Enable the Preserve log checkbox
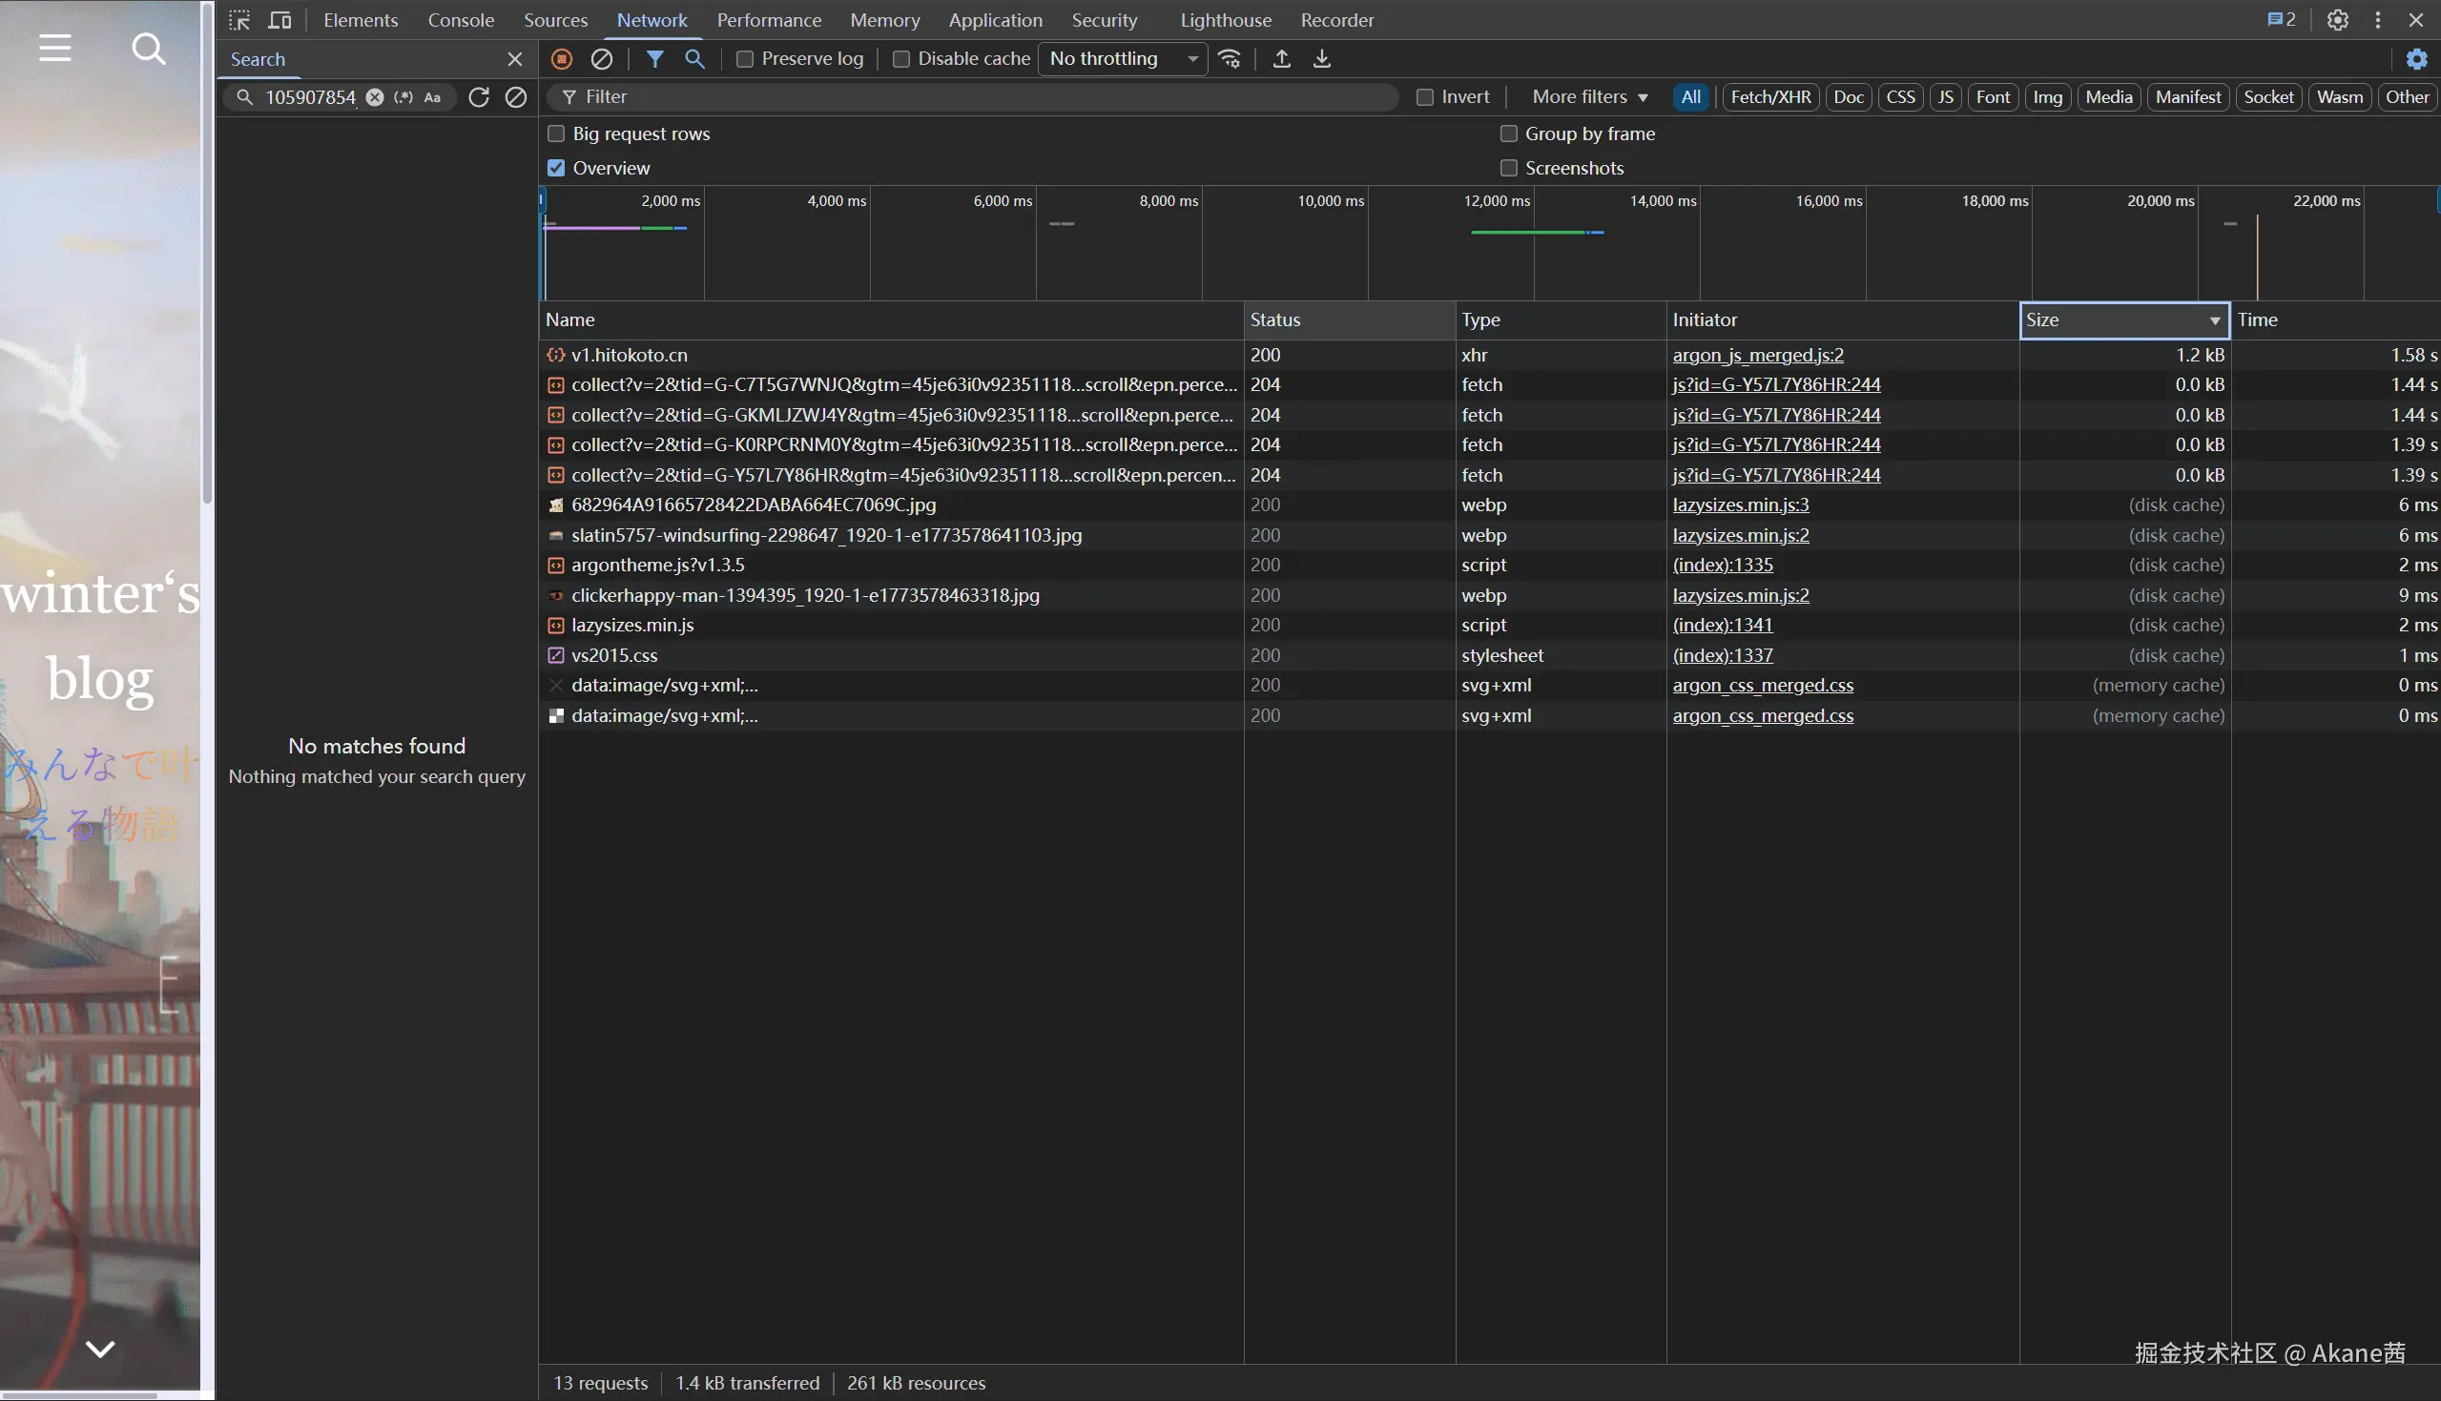Viewport: 2441px width, 1401px height. (x=745, y=60)
